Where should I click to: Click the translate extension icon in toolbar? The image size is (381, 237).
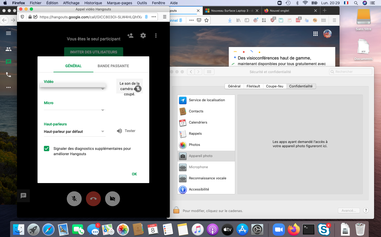[307, 20]
